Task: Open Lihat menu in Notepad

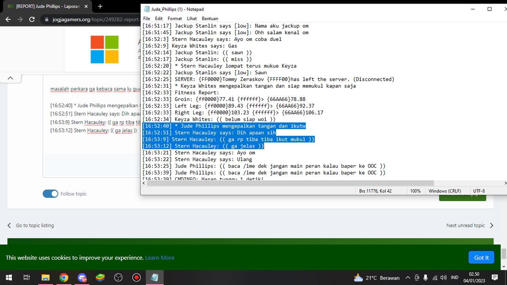Action: (192, 19)
